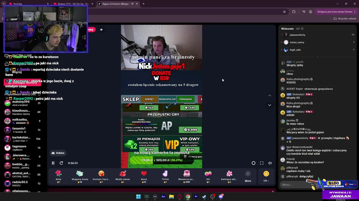
Task: Select the Stypus v2 brainrot tab
Action: pyautogui.click(x=116, y=4)
